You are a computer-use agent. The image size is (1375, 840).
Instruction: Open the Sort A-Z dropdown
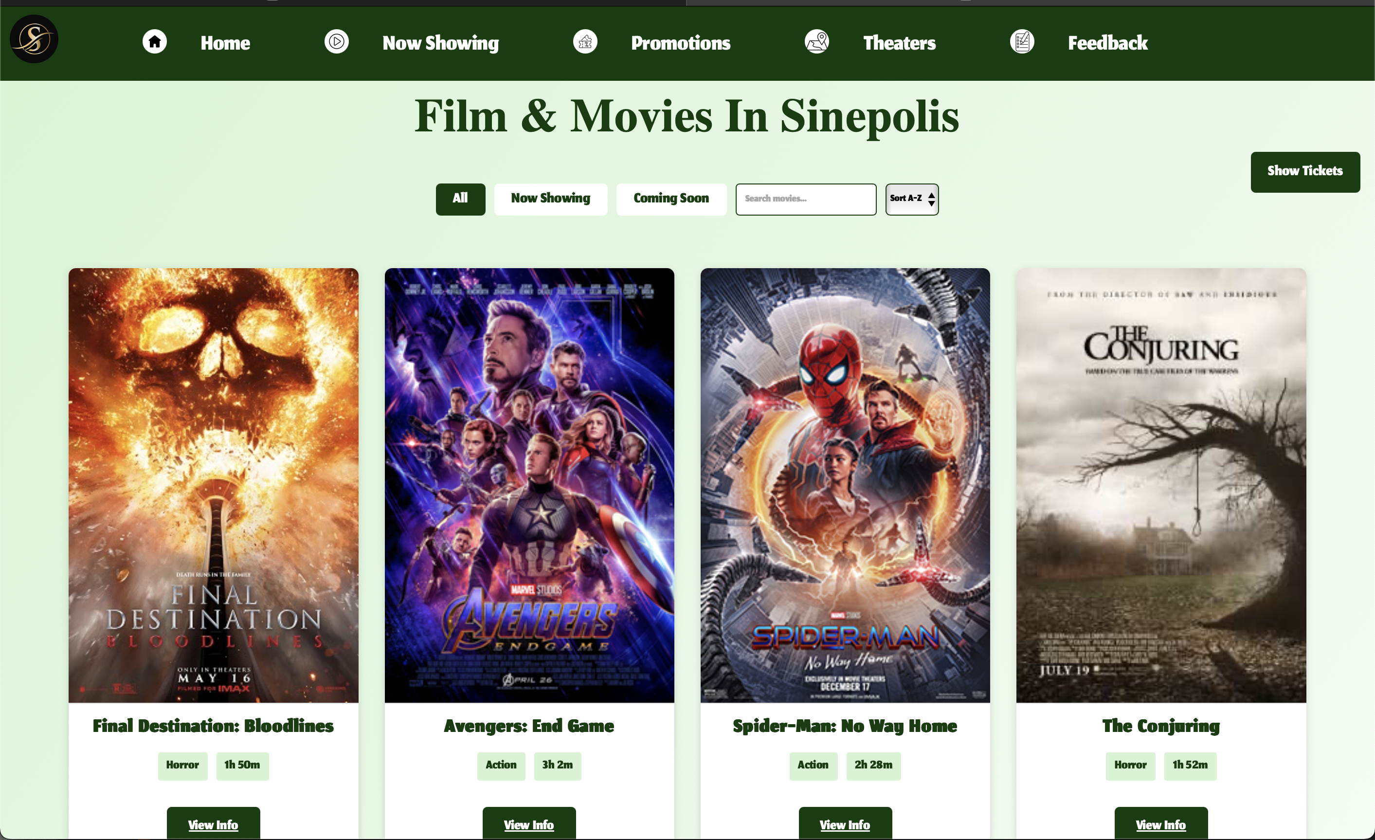(x=912, y=199)
